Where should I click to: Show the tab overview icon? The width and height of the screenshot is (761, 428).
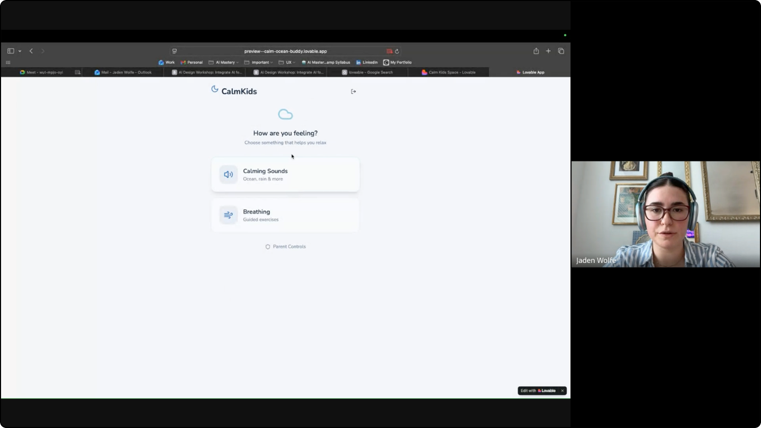coord(561,51)
